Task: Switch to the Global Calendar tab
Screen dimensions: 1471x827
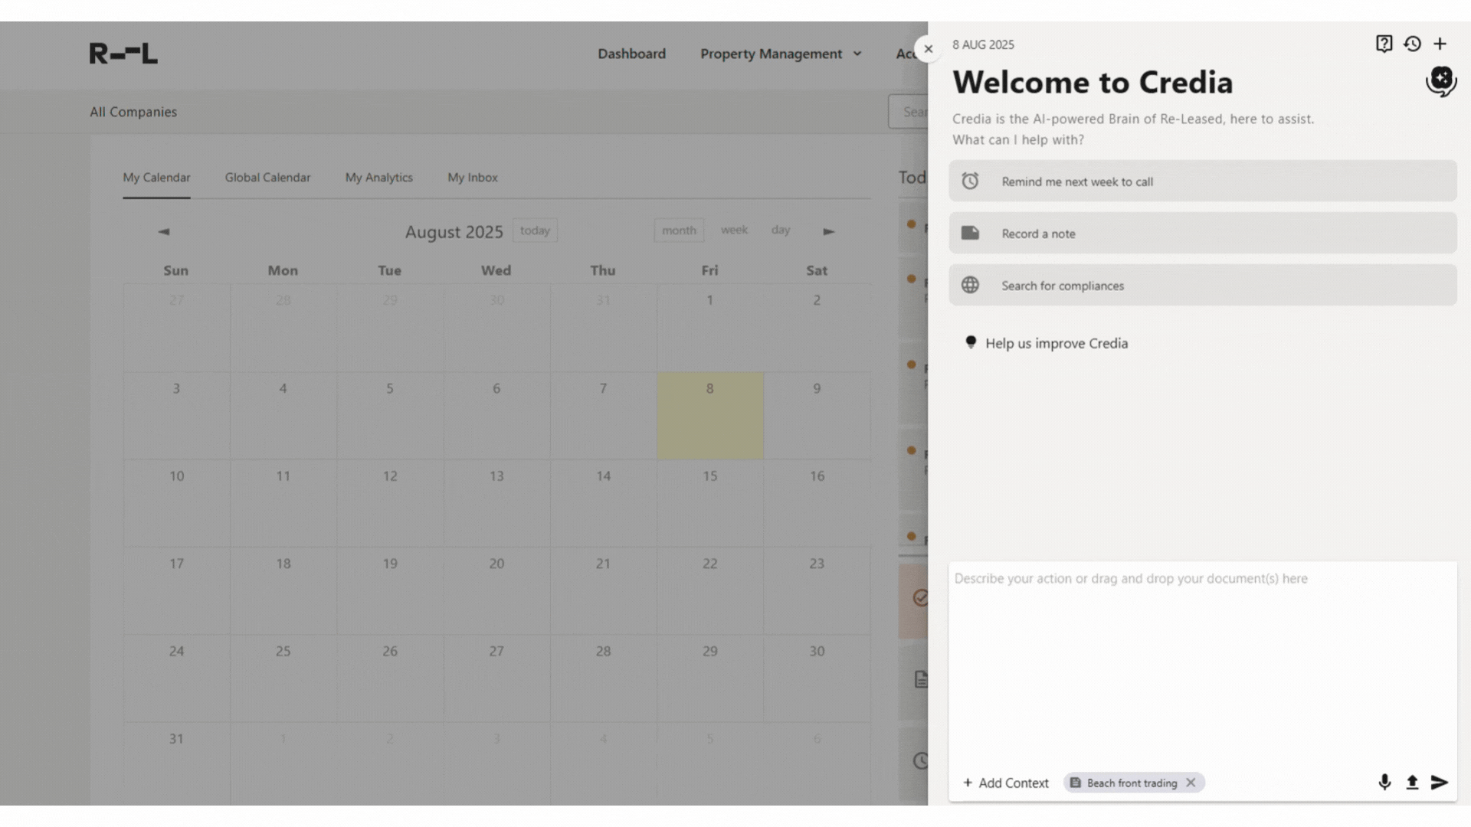Action: (x=267, y=178)
